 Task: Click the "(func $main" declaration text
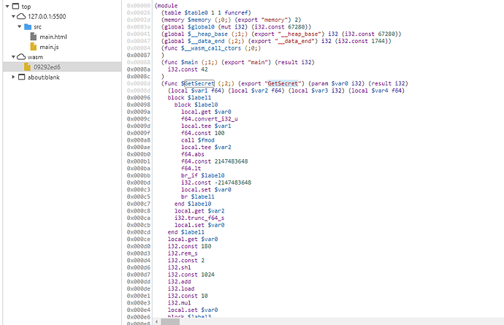pos(180,62)
